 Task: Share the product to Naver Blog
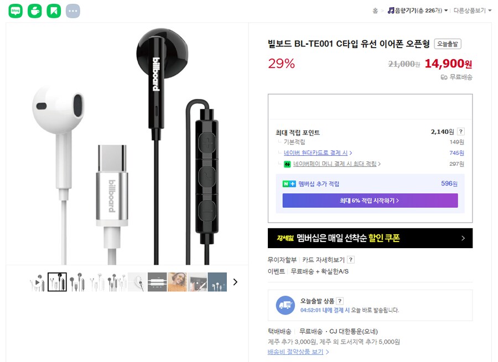[x=15, y=10]
